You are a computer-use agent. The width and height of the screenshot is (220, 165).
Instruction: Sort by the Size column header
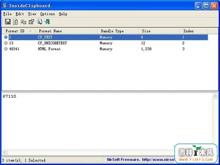[160, 31]
